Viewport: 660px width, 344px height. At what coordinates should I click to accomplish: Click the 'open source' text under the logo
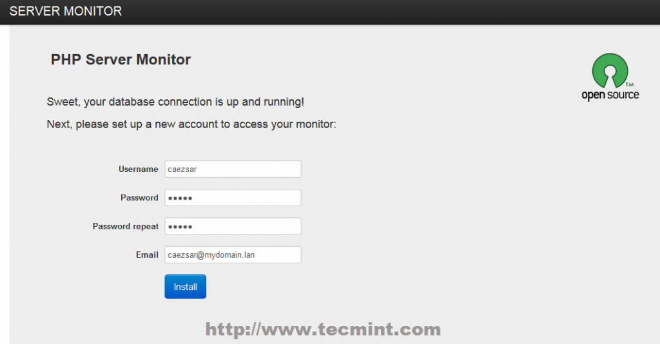(610, 95)
